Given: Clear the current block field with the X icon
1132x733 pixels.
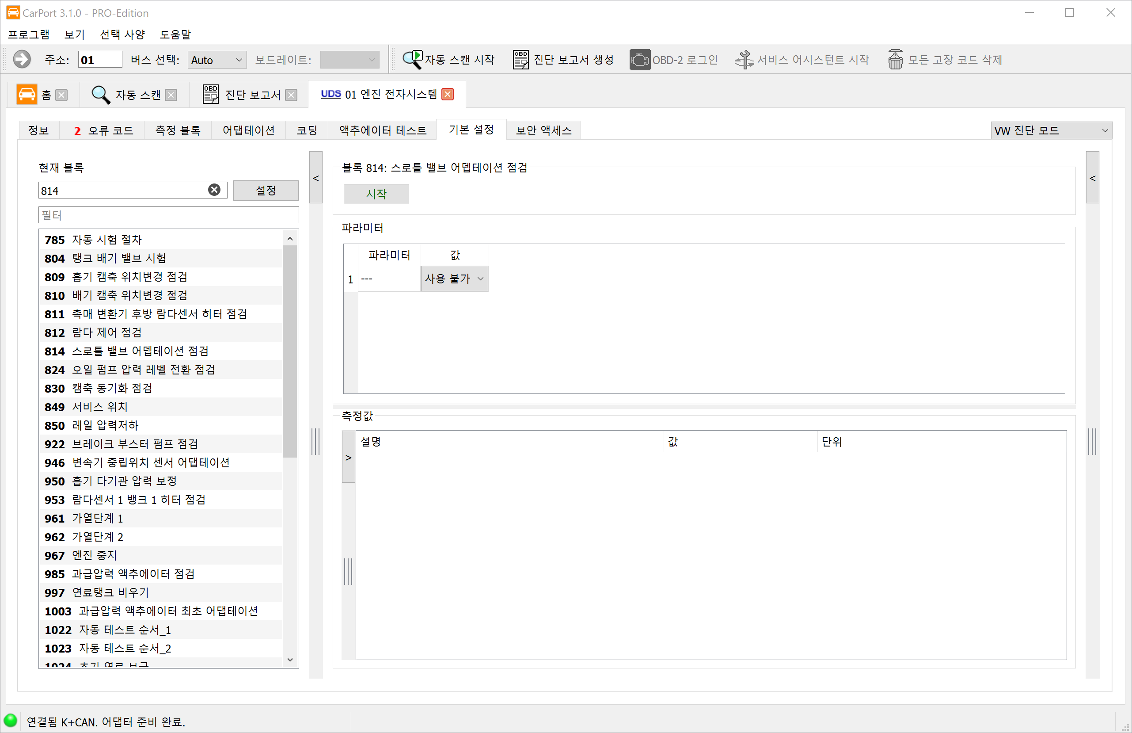Looking at the screenshot, I should point(214,190).
